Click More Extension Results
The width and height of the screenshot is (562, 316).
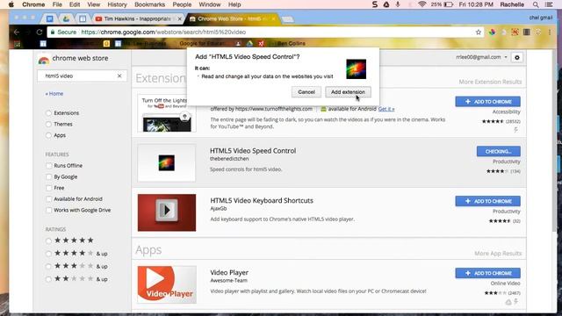(490, 82)
